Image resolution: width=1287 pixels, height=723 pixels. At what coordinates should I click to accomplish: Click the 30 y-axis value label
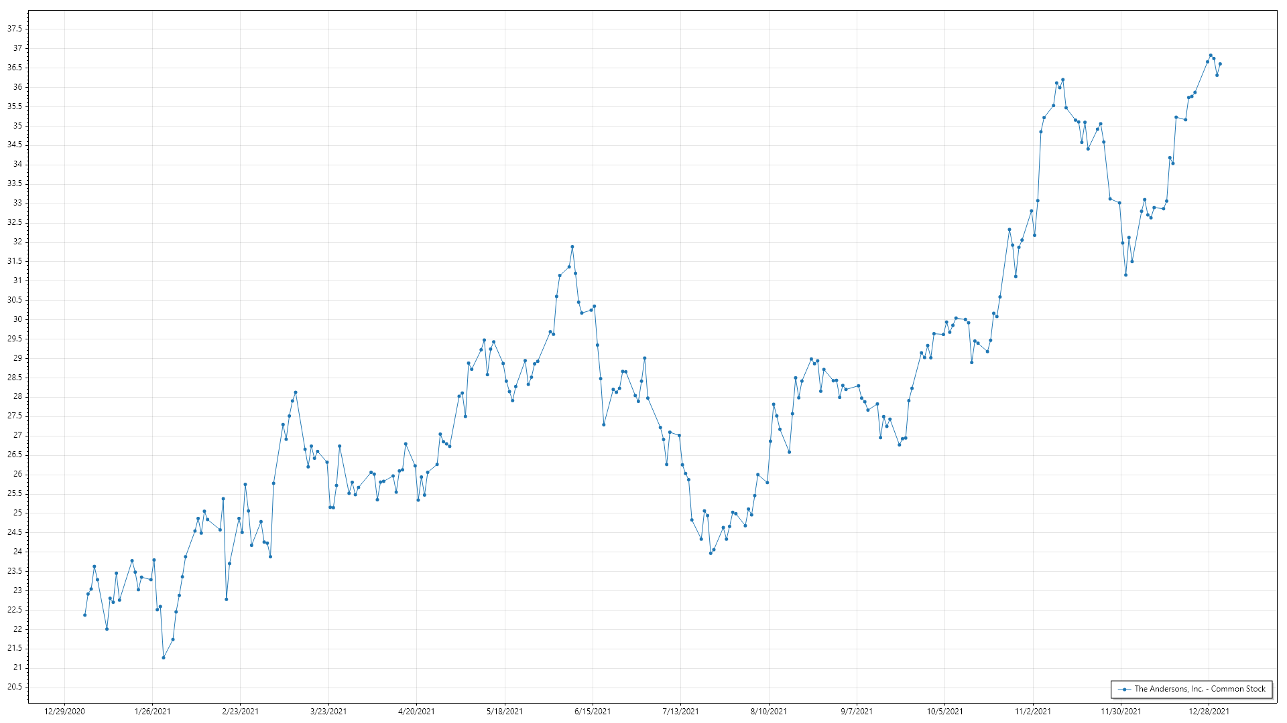pyautogui.click(x=17, y=319)
